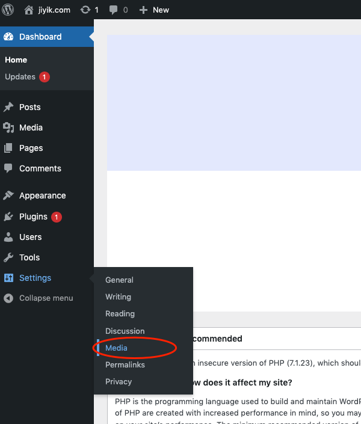Click the Collapse menu arrow icon
Viewport: 361px width, 424px height.
(x=8, y=298)
